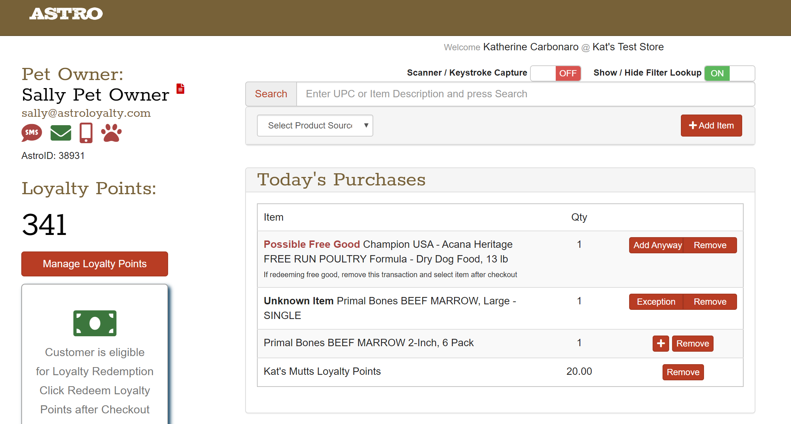This screenshot has height=424, width=791.
Task: Click Add Anyway for Acana Heritage item
Action: 657,245
